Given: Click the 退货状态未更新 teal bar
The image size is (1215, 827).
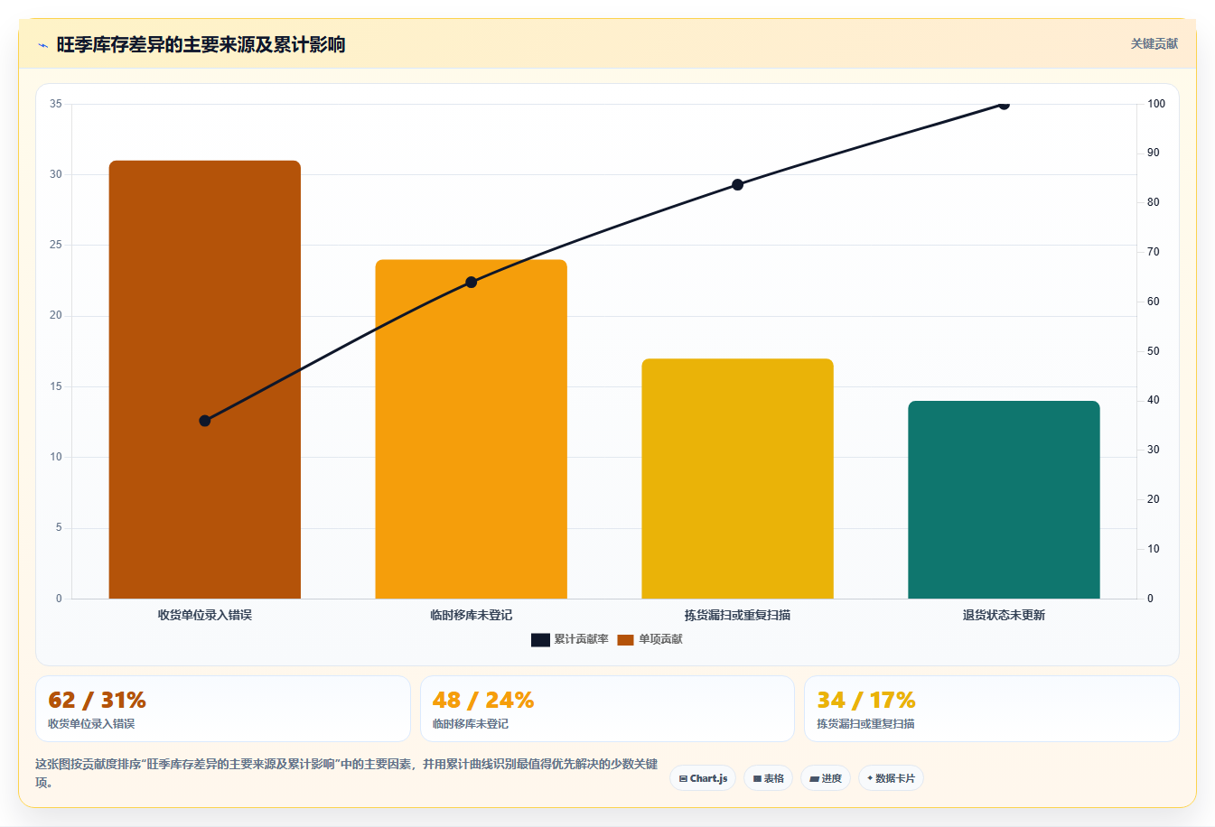Looking at the screenshot, I should tap(1004, 499).
